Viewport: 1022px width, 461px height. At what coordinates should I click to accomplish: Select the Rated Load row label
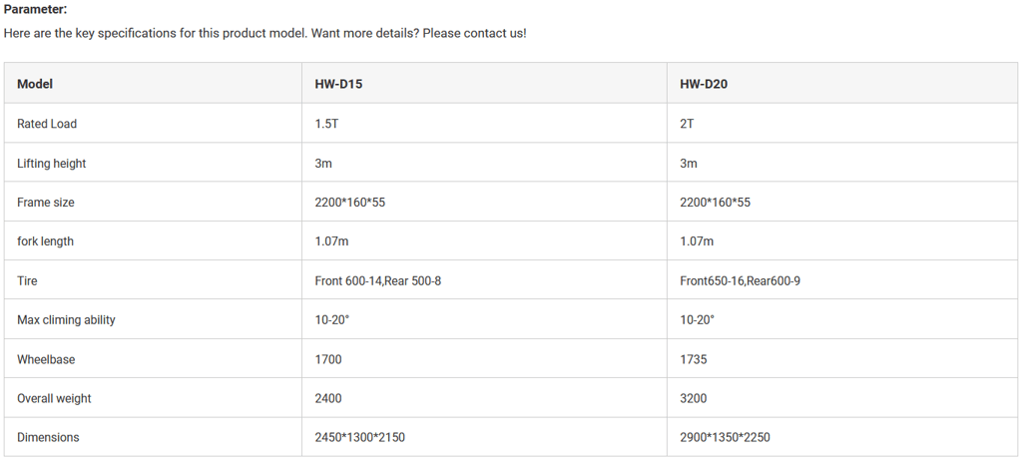click(x=47, y=124)
